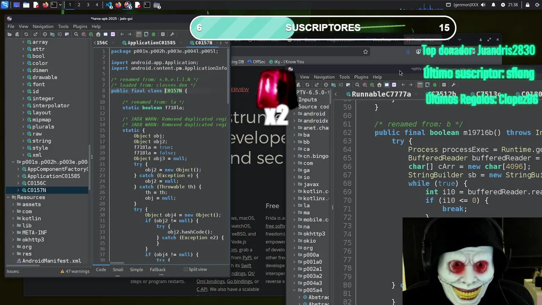Select the string resource folder
The width and height of the screenshot is (542, 305).
coord(41,141)
